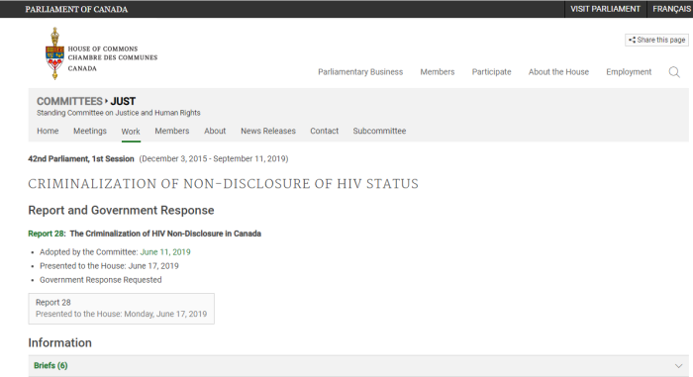Click the House of Commons coat of arms logo
The width and height of the screenshot is (693, 377).
click(54, 53)
